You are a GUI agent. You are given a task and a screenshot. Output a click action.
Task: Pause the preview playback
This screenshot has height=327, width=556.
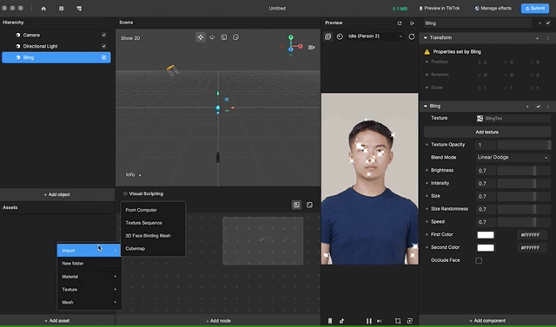point(368,321)
